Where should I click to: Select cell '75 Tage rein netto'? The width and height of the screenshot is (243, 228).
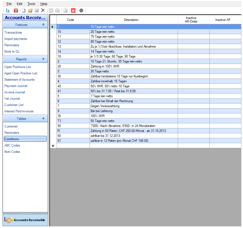click(x=134, y=37)
